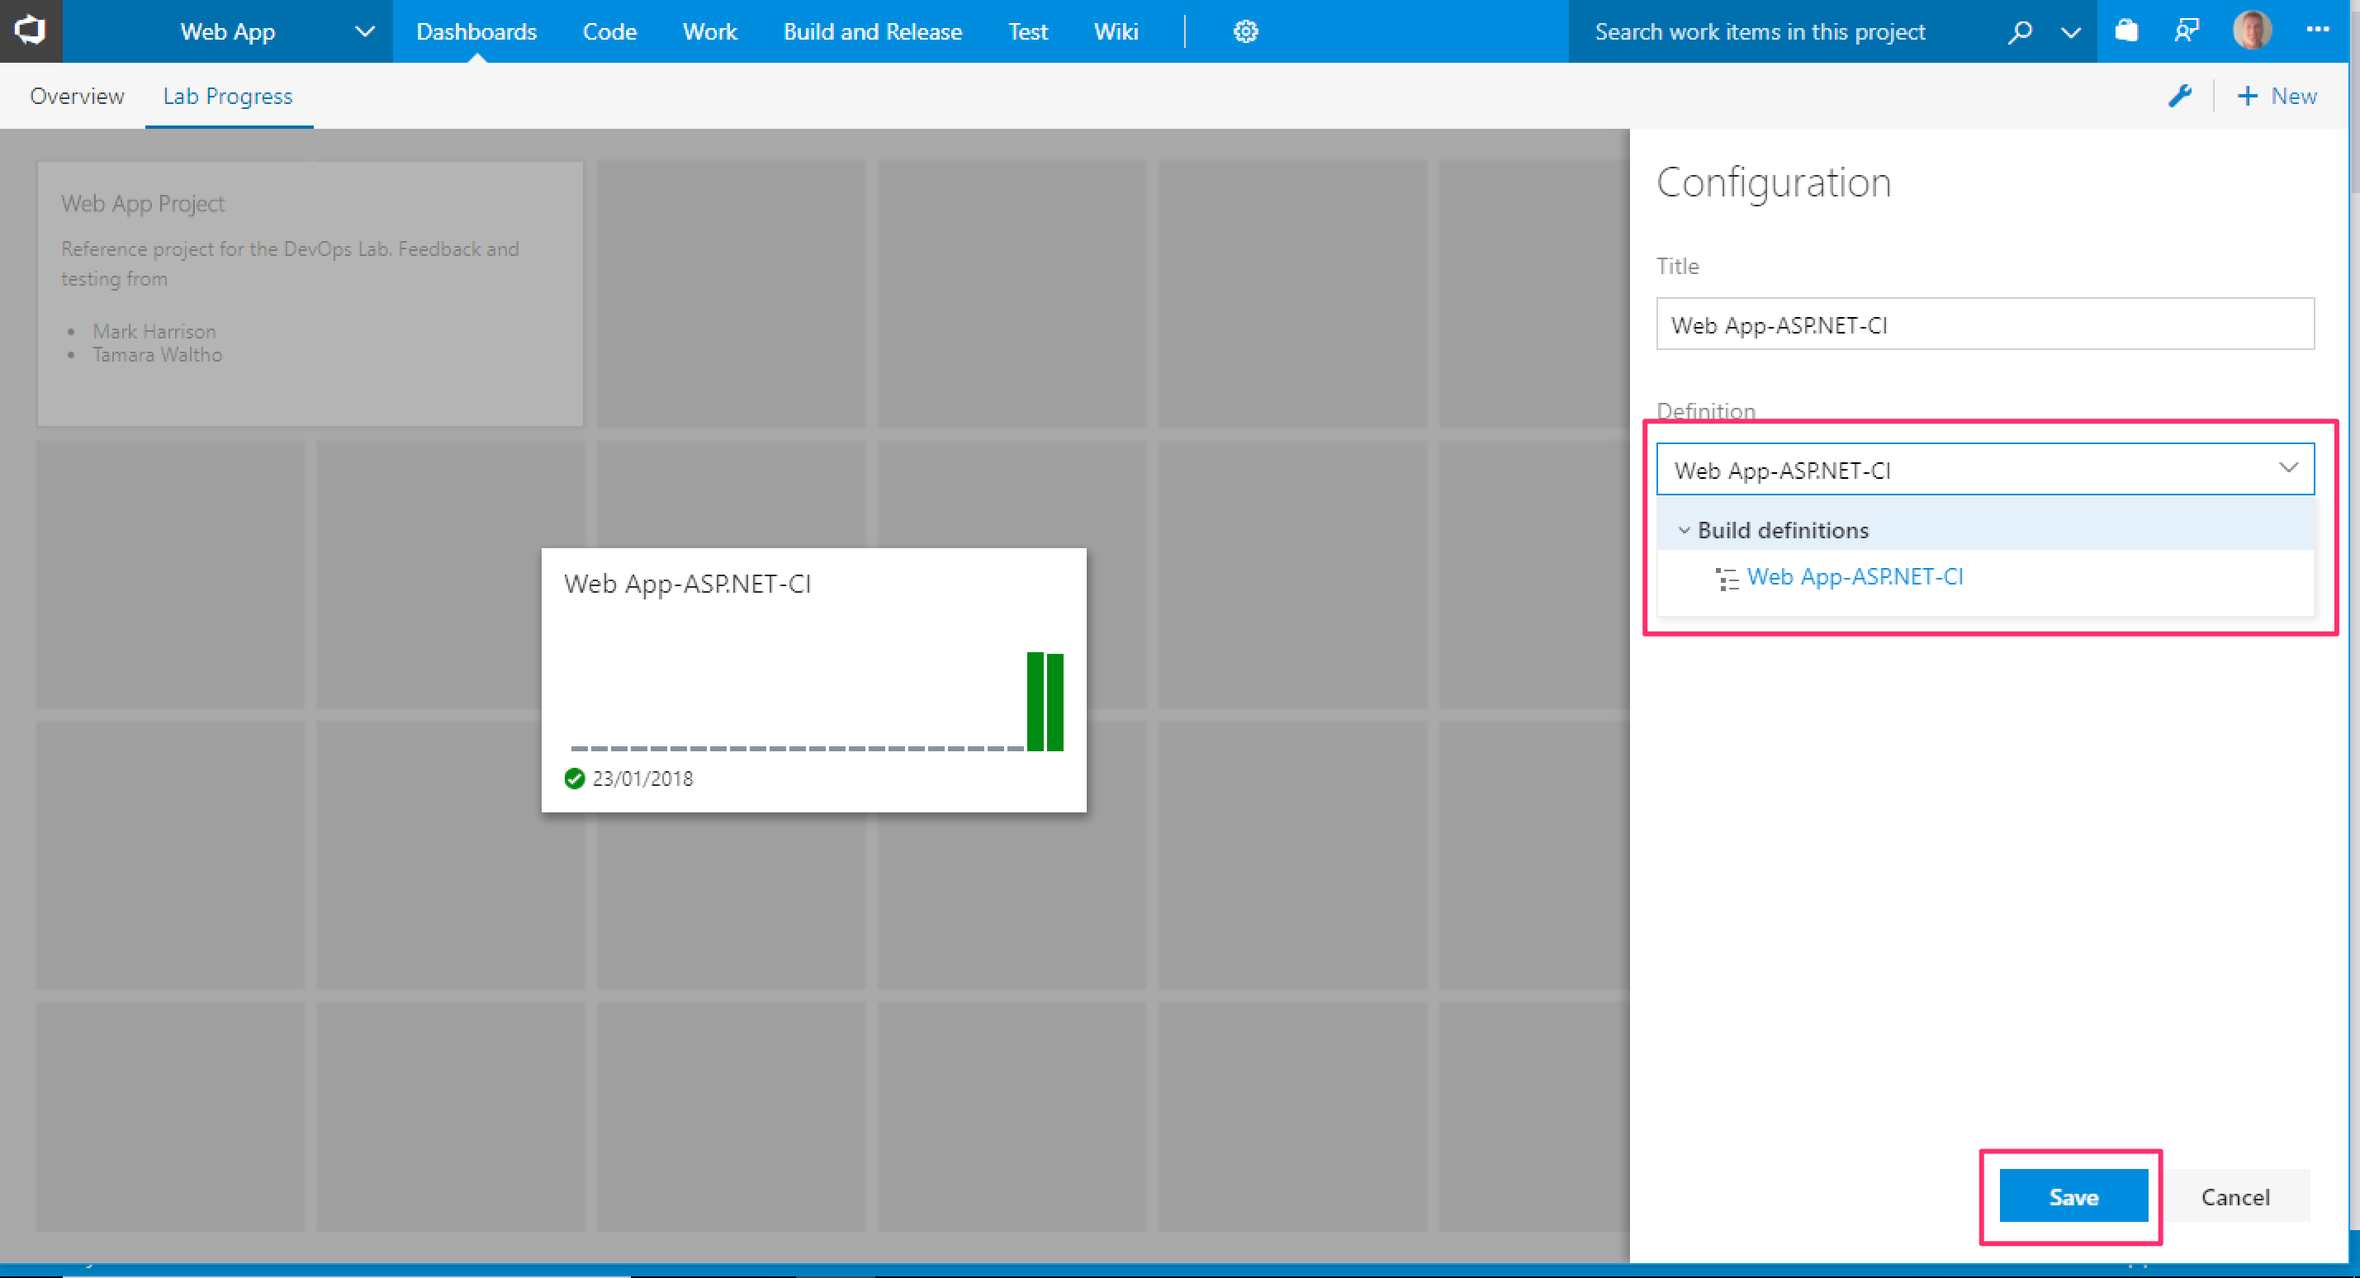Click the search magnifier icon
This screenshot has height=1278, width=2360.
tap(2019, 32)
